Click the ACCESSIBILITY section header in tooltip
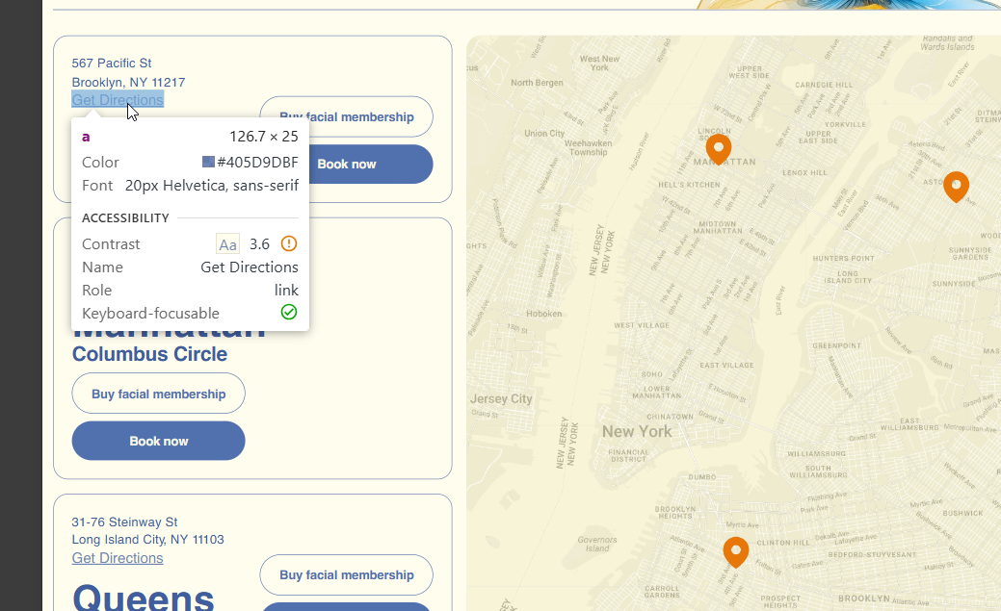 point(125,218)
